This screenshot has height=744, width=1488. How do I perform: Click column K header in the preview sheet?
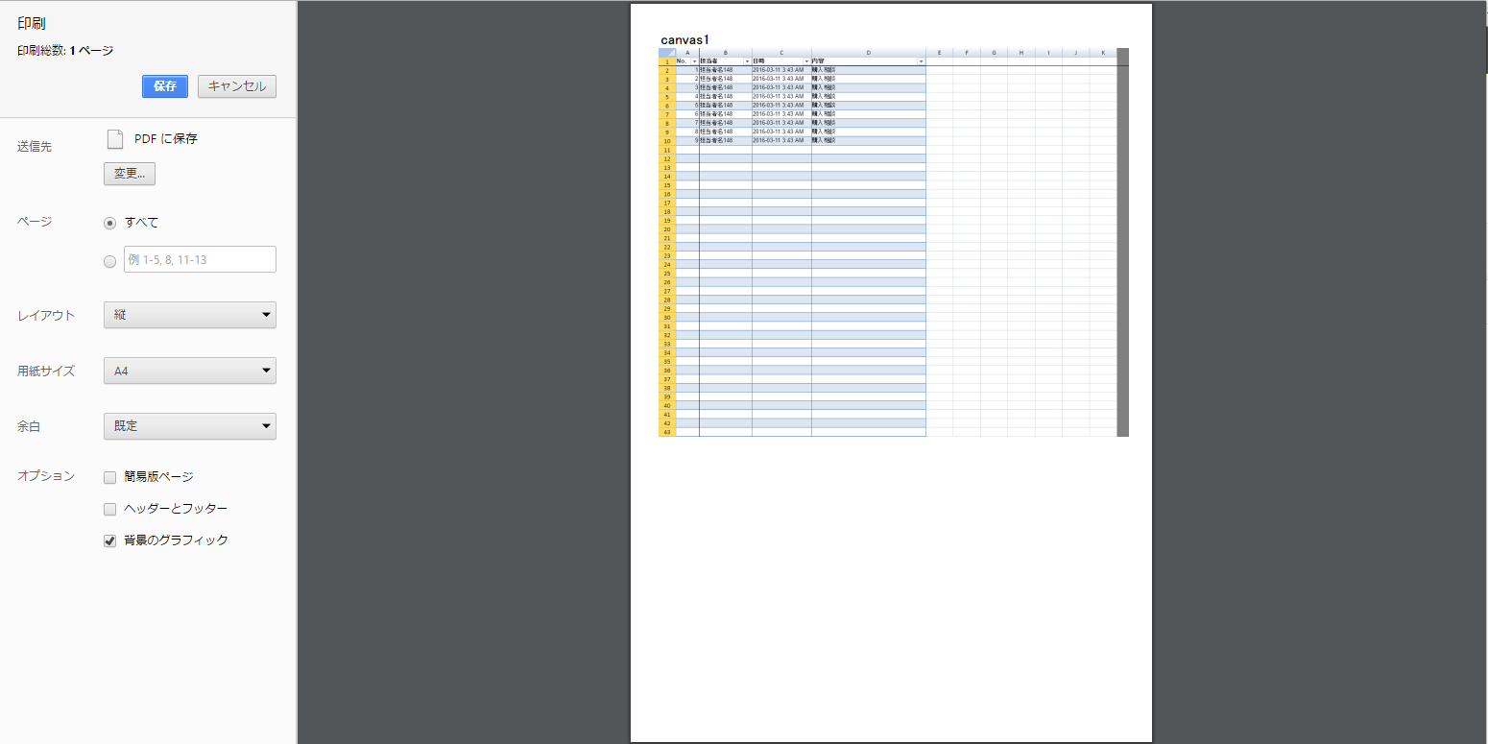coord(1103,53)
